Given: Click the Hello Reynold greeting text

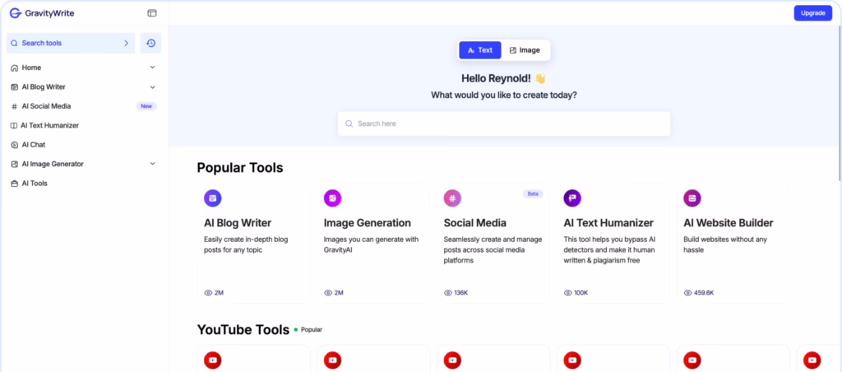Looking at the screenshot, I should coord(504,78).
